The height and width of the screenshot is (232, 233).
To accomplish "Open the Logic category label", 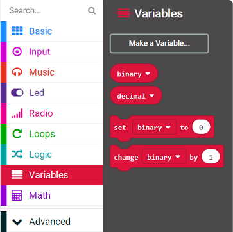I will 40,154.
